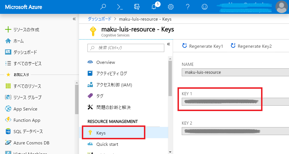Open すべてのサービス menu item
Screen dimensions: 289x154
coord(27,64)
